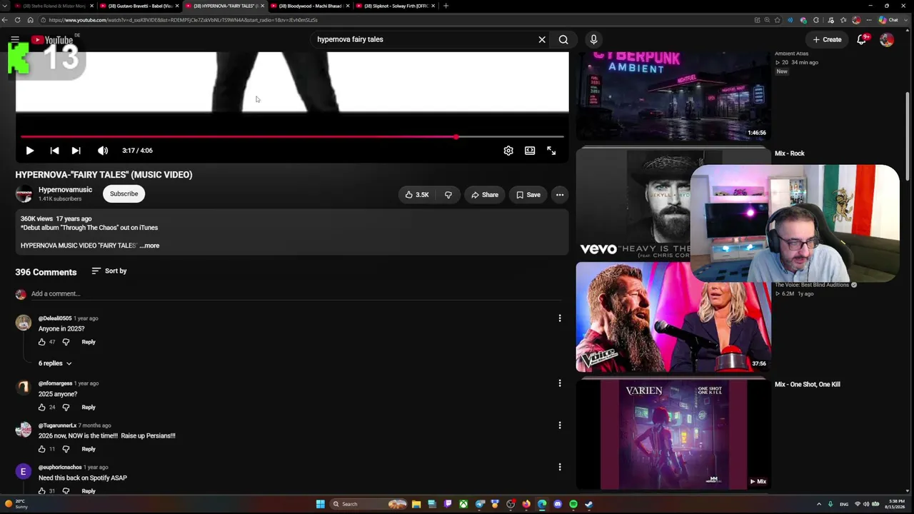Dislike the Fairy Tales video
The width and height of the screenshot is (914, 514).
[x=448, y=195]
